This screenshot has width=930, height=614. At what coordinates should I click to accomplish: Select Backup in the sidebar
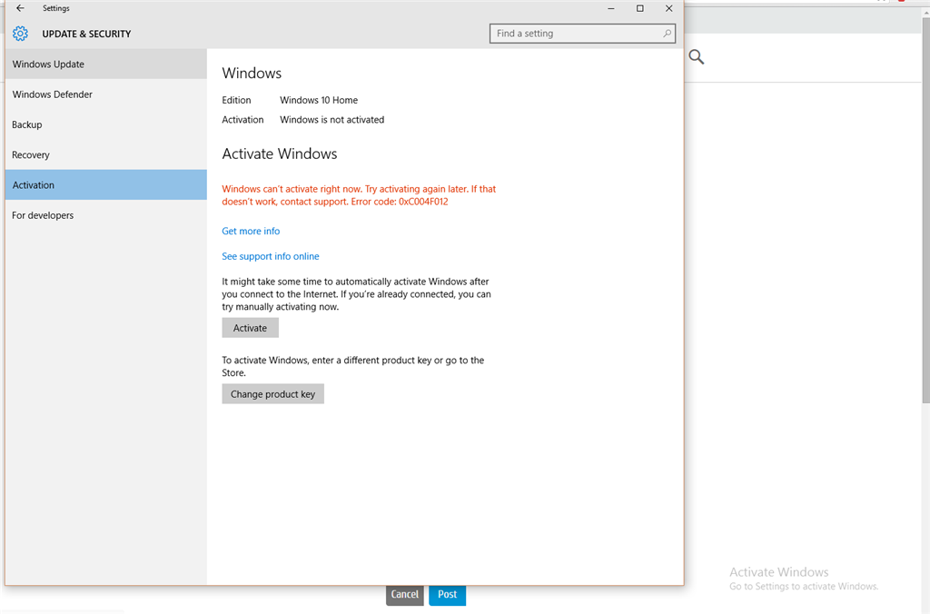106,124
